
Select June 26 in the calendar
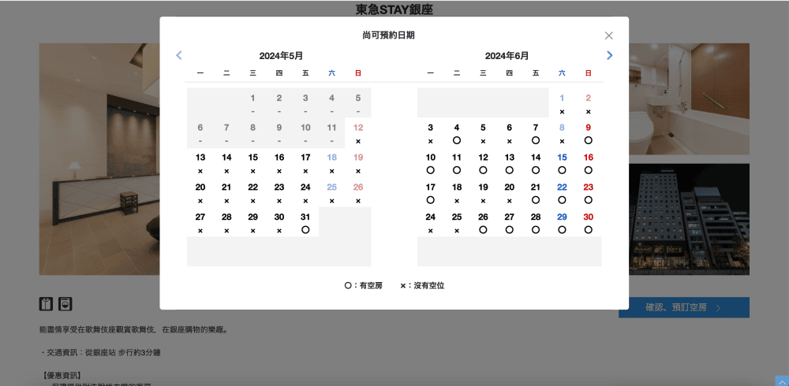point(483,223)
